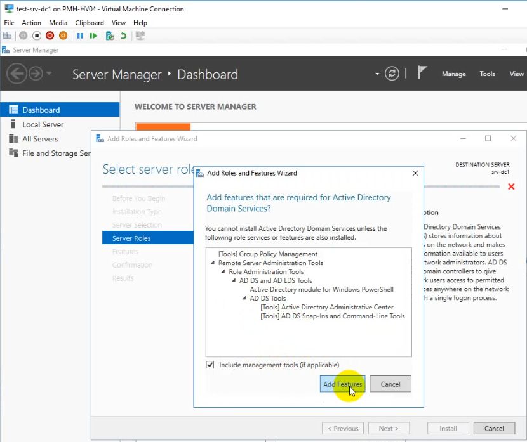Image resolution: width=527 pixels, height=442 pixels.
Task: Click Confirmation step in wizard sidebar
Action: click(132, 265)
